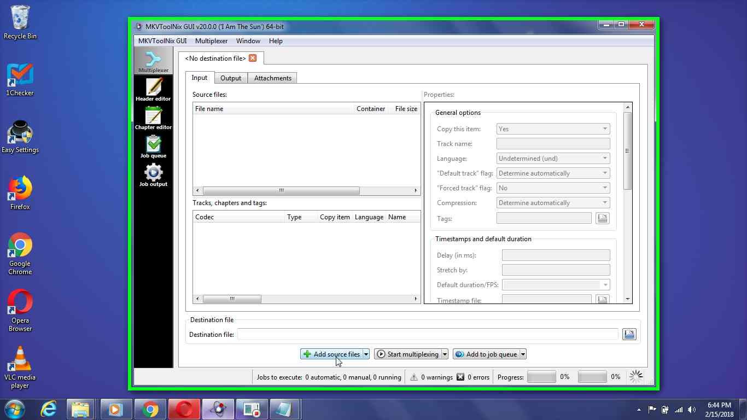747x420 pixels.
Task: Open Opera from the taskbar
Action: 184,409
